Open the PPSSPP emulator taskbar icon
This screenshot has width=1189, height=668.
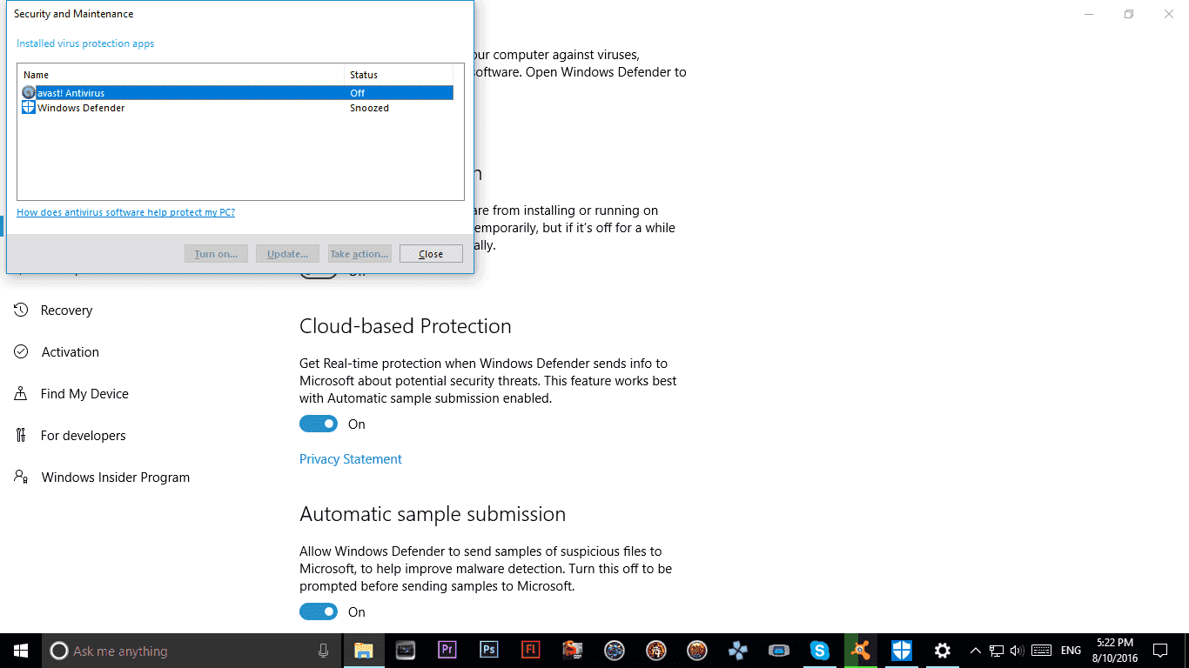coord(738,651)
